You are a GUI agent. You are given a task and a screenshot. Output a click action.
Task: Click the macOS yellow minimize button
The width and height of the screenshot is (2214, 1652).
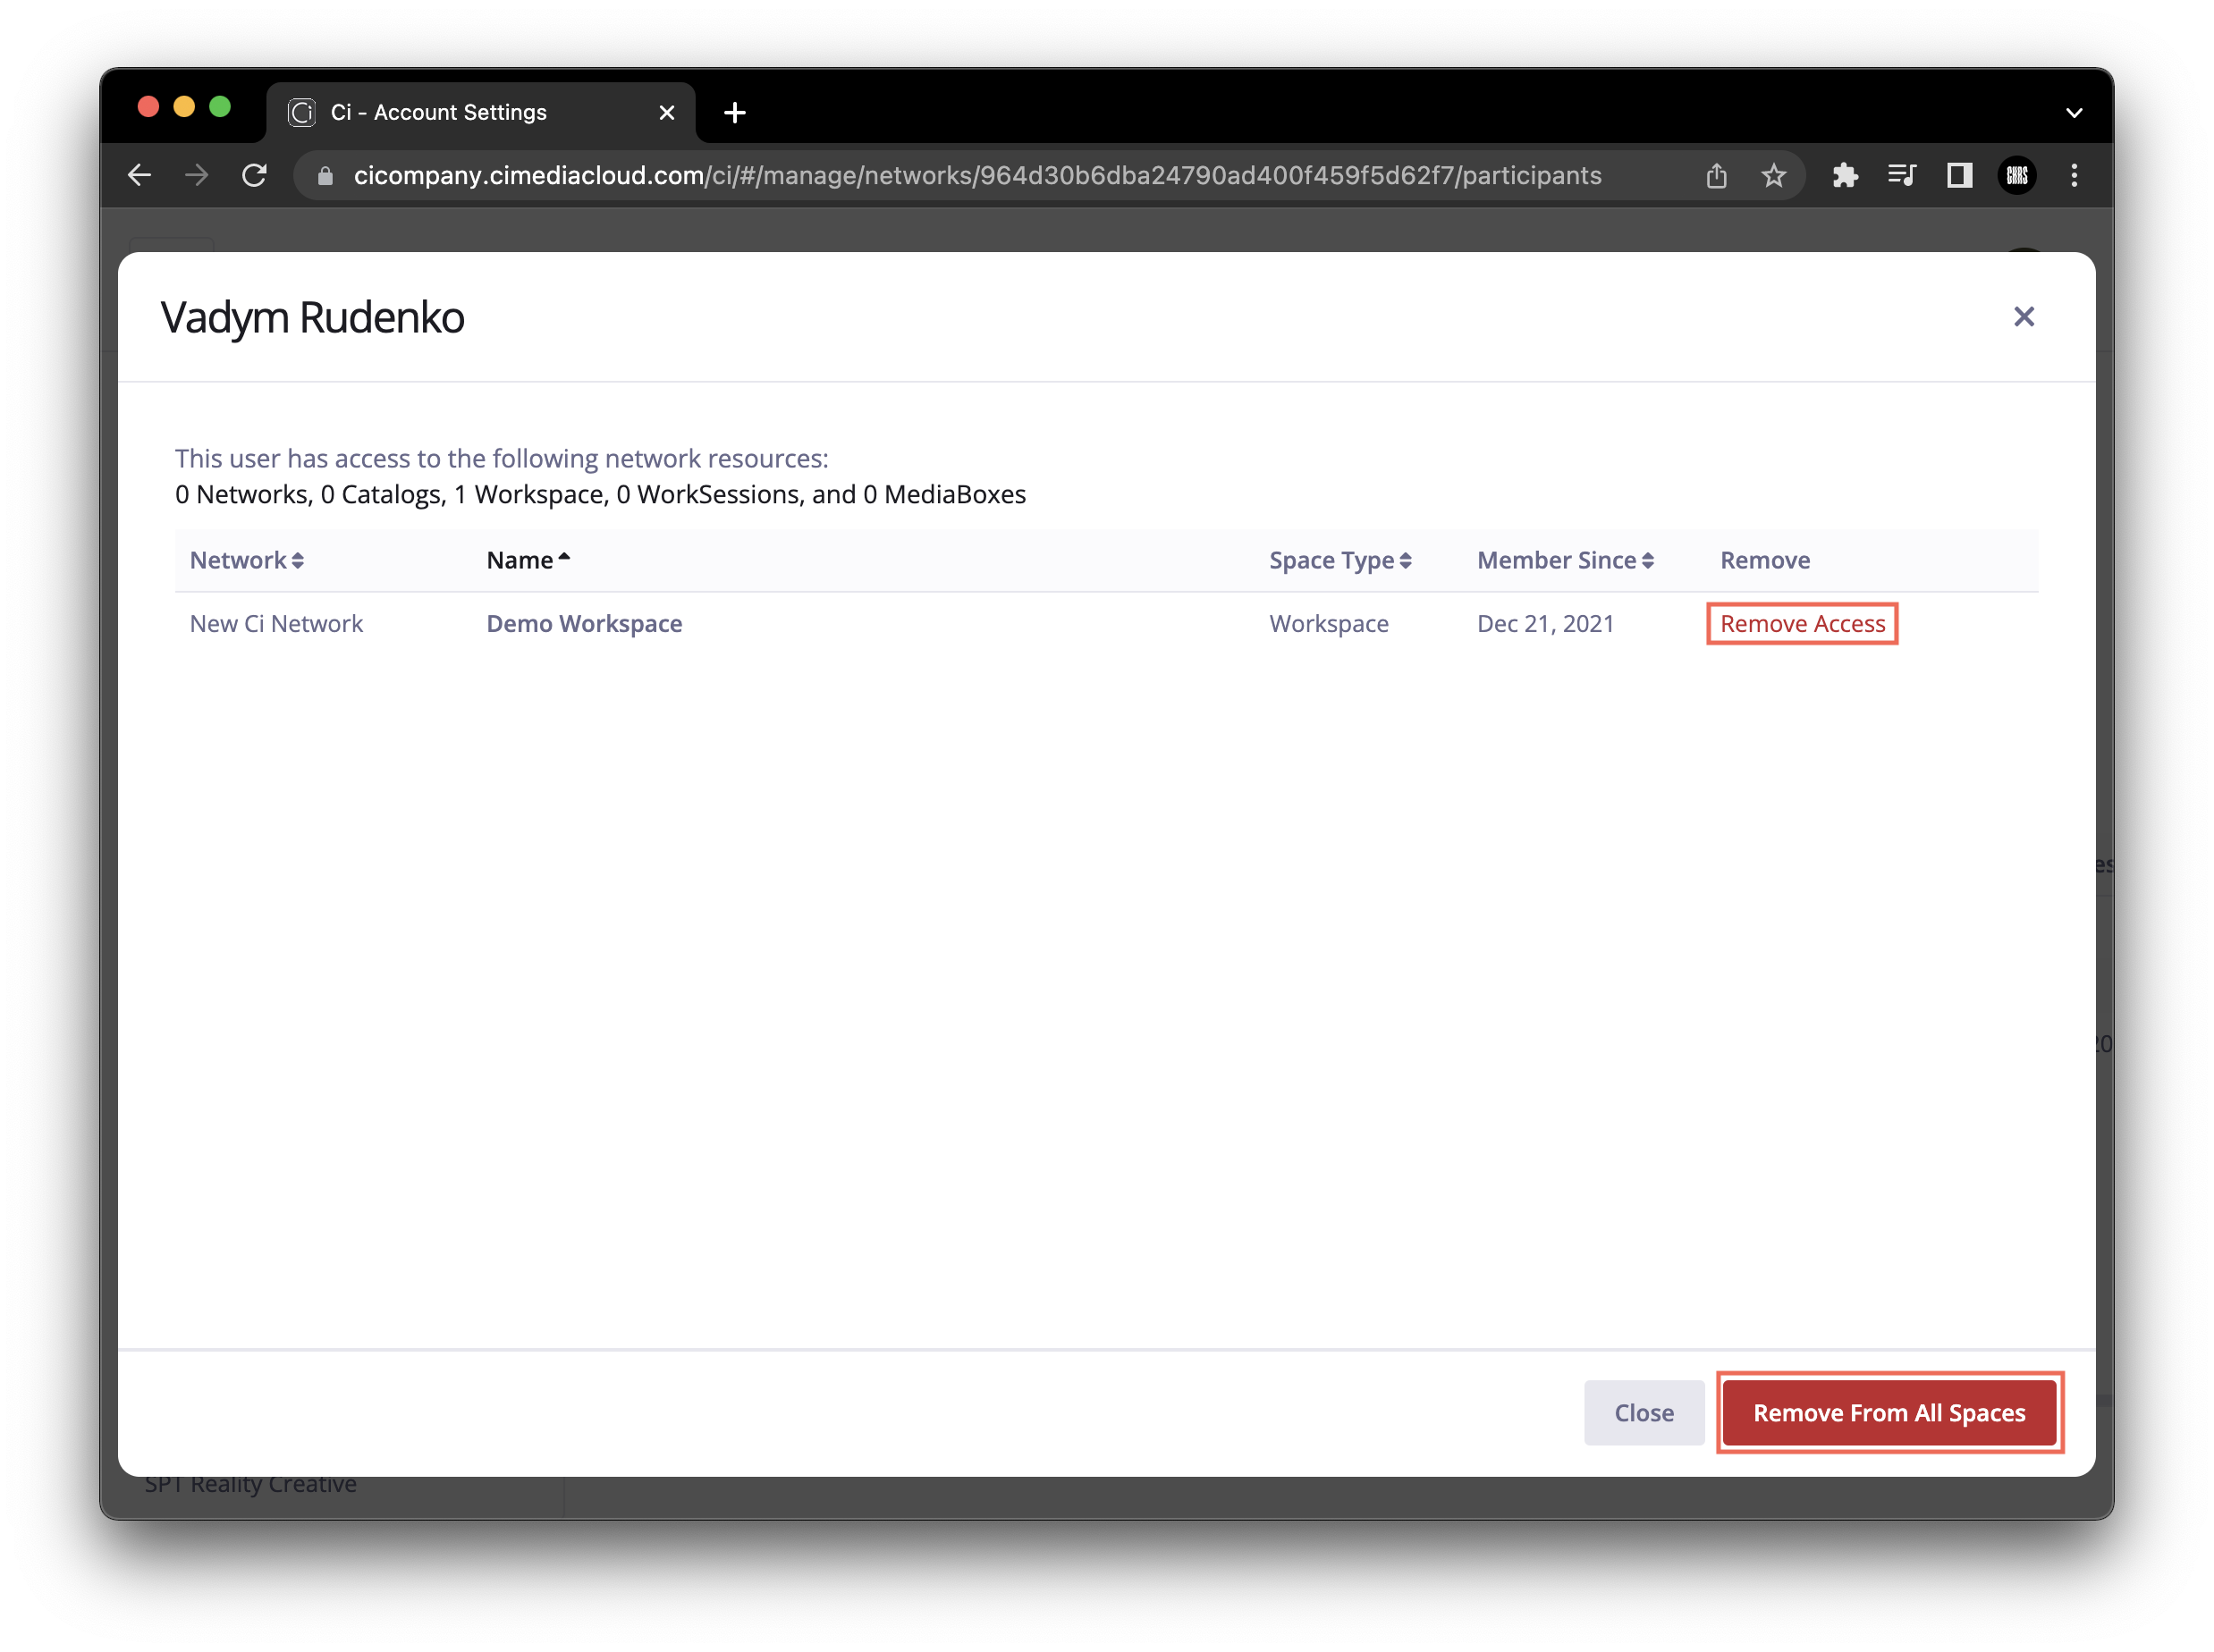click(x=184, y=107)
